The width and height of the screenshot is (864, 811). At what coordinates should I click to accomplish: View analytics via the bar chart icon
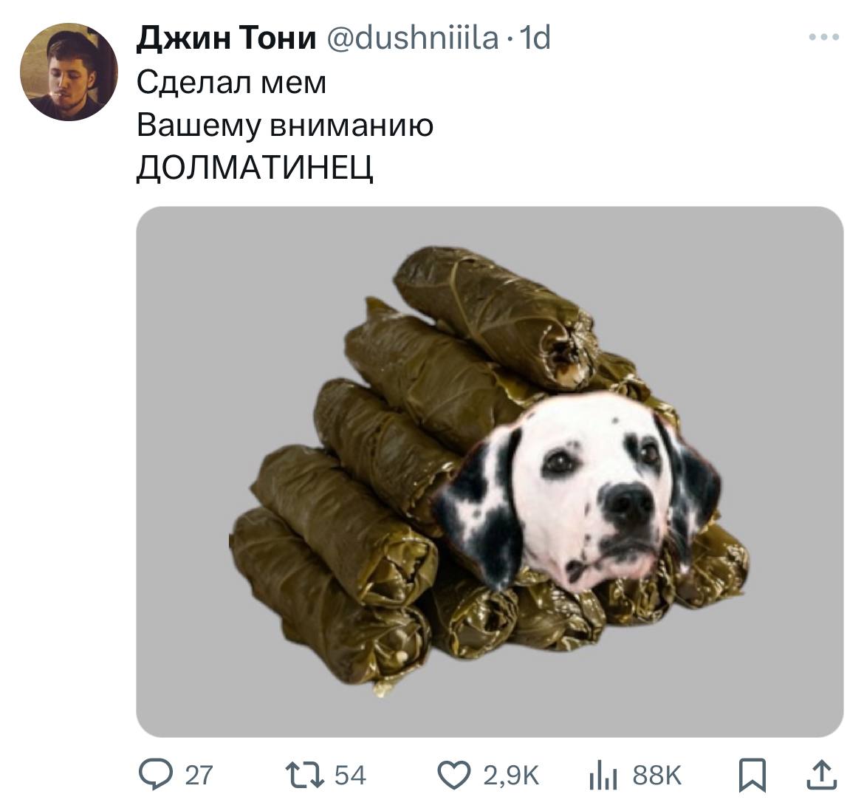tap(603, 776)
